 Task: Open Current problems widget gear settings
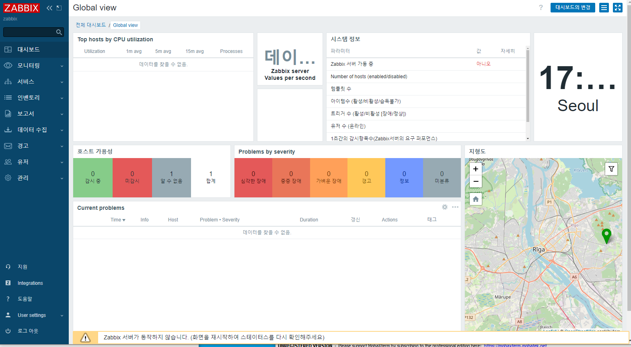[x=445, y=207]
